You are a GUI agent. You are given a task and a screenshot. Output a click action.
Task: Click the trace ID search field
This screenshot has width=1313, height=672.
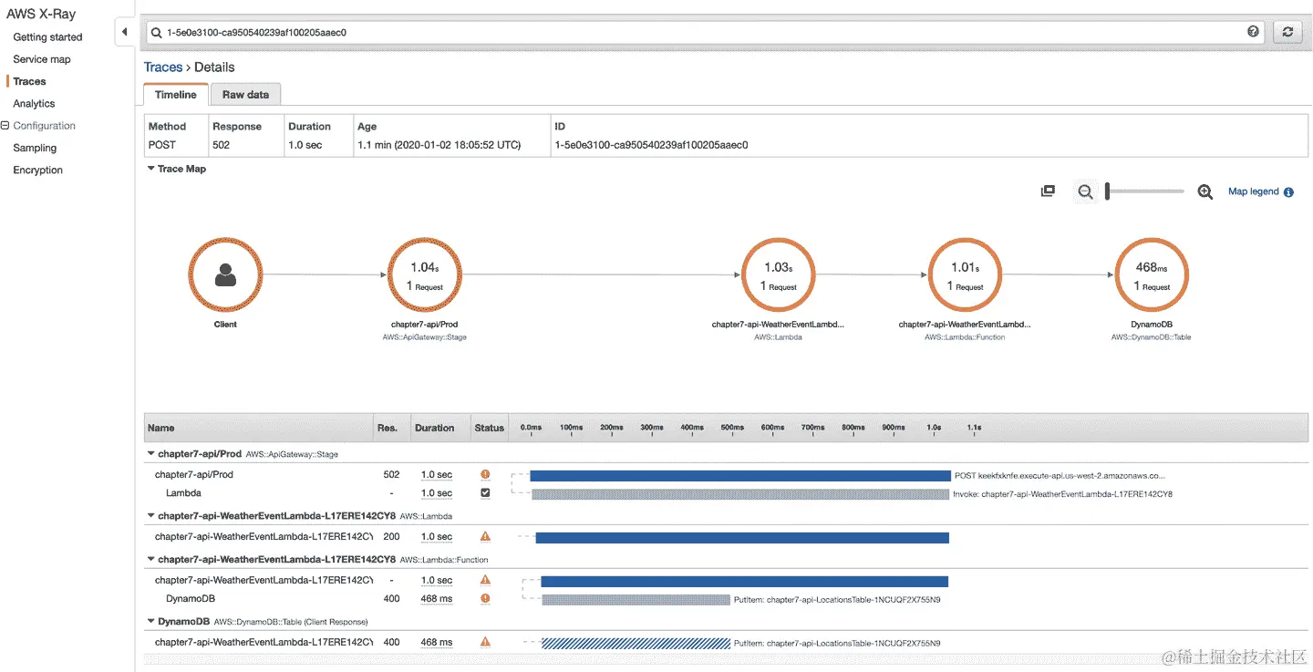click(x=704, y=32)
